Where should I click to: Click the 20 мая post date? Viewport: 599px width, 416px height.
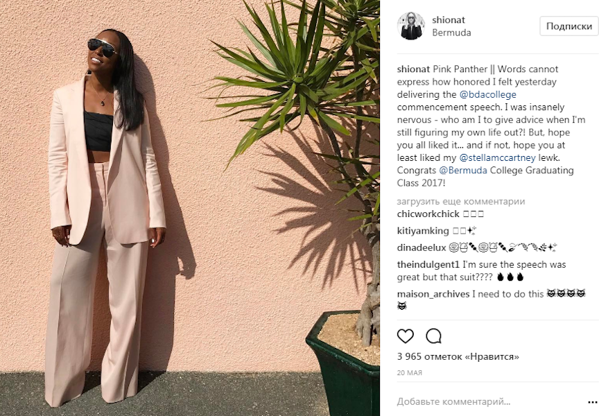410,372
